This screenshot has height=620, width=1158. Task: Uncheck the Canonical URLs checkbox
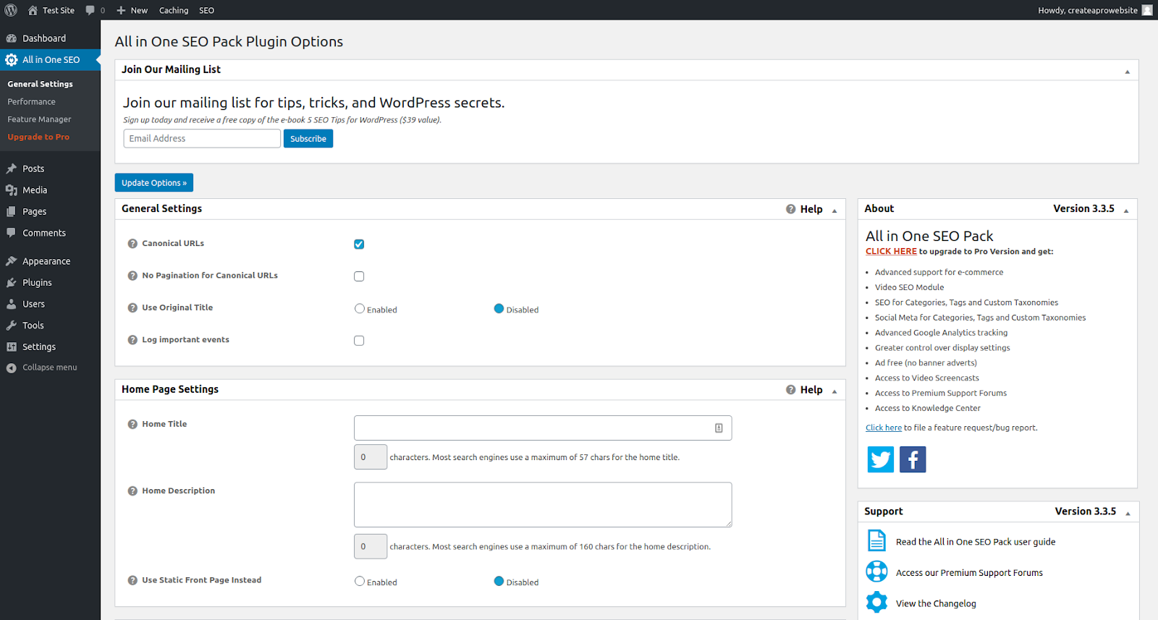click(359, 245)
